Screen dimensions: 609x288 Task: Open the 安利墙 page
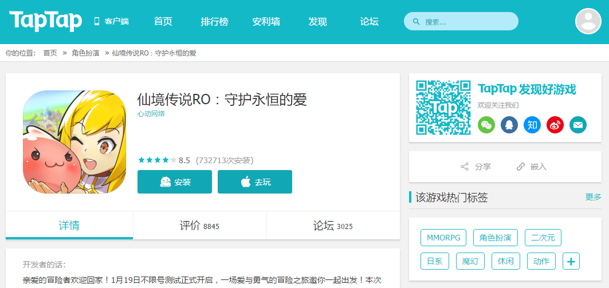tap(266, 21)
